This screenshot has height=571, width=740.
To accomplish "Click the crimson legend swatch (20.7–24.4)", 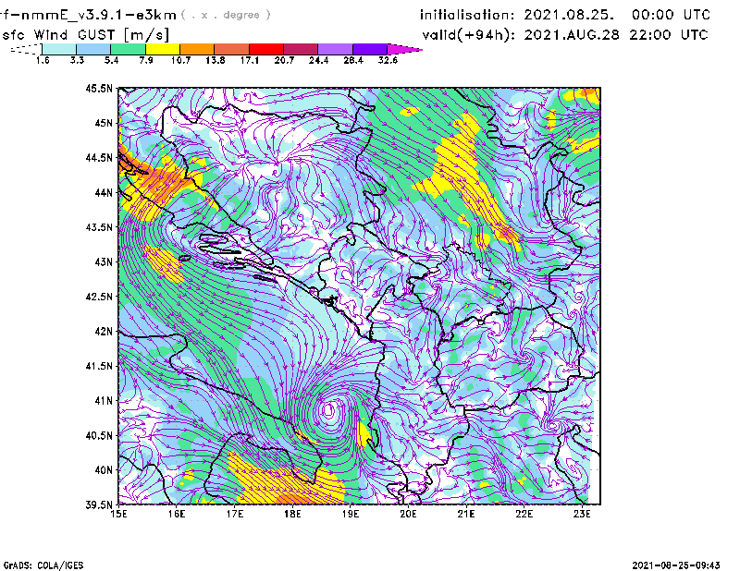I will (301, 49).
